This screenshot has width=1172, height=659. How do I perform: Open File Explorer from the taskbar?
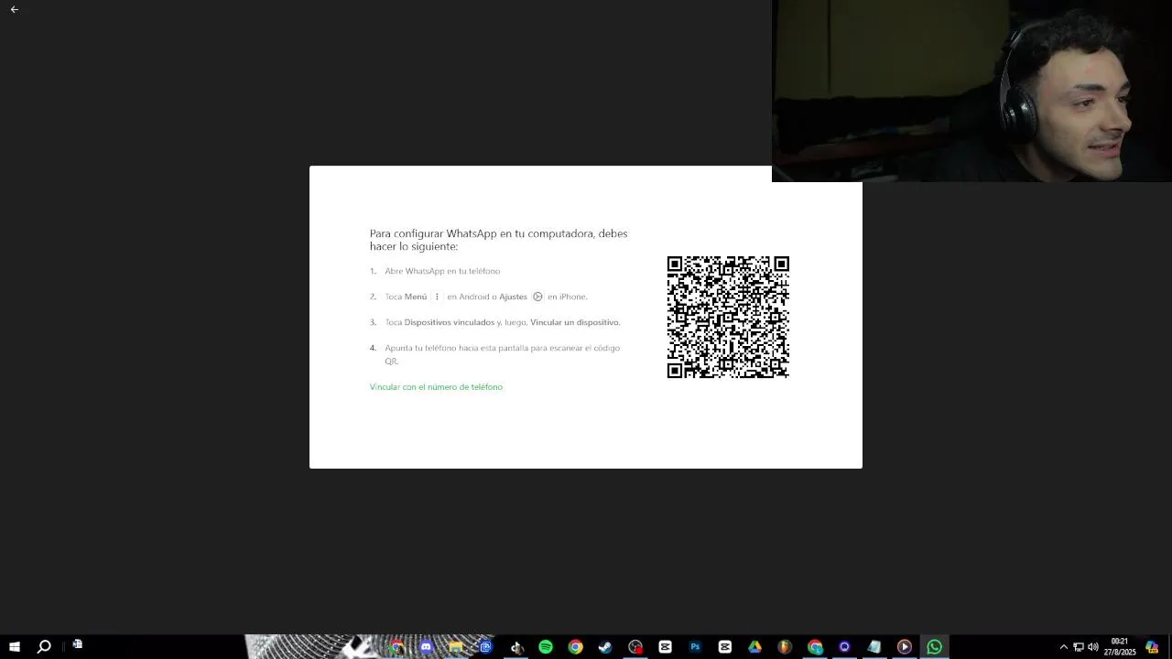[x=456, y=647]
